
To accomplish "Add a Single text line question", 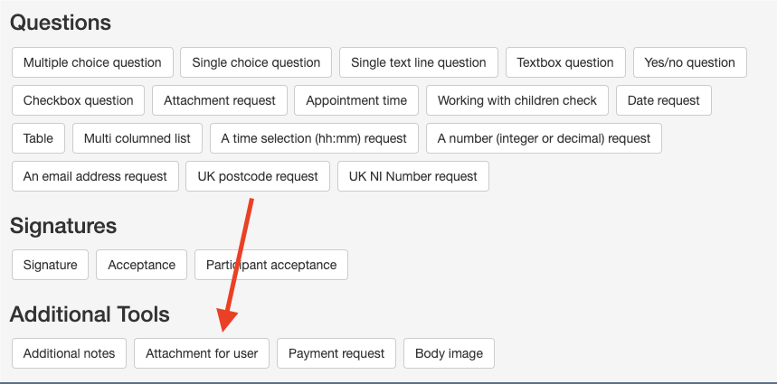I will pyautogui.click(x=419, y=62).
